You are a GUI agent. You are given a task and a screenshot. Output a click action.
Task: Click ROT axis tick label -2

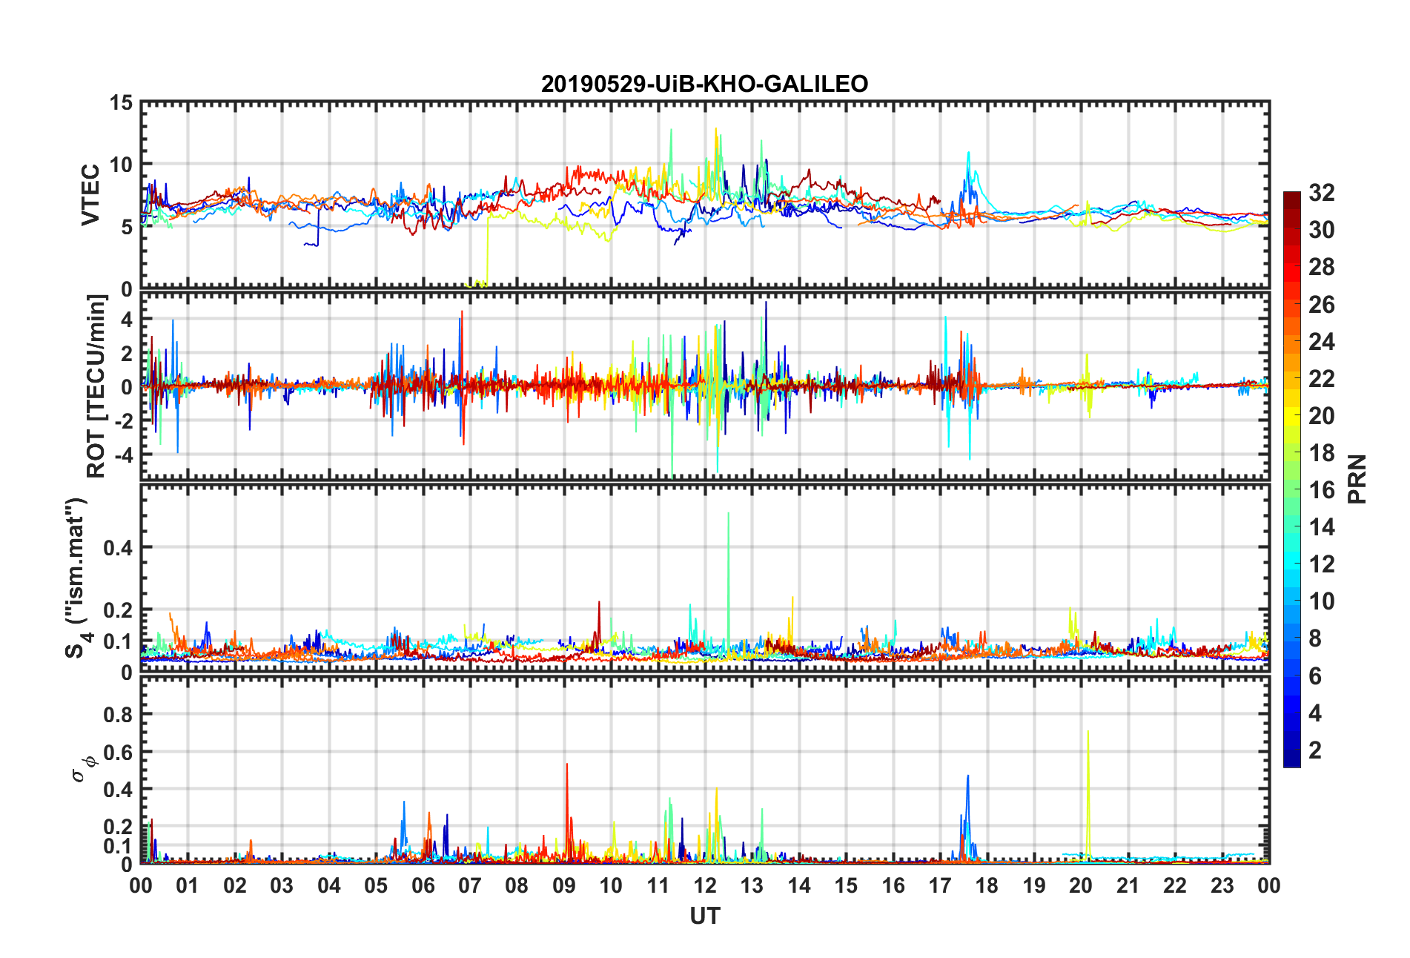pos(122,421)
